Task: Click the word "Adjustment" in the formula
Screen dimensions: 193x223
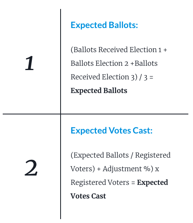Action: 122,169
